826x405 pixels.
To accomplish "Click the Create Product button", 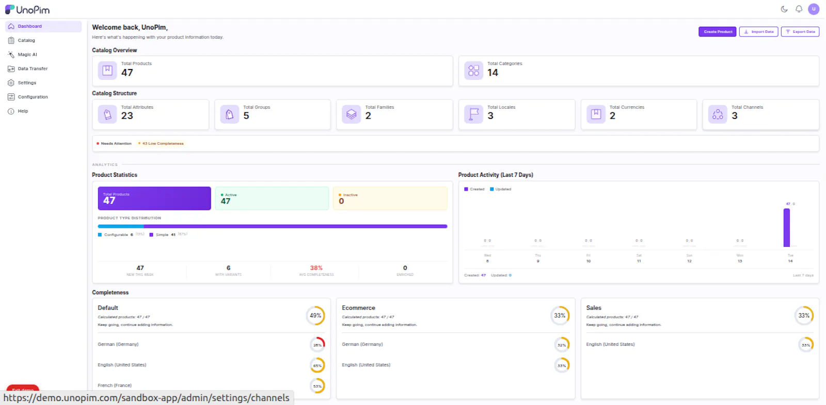I will [717, 32].
